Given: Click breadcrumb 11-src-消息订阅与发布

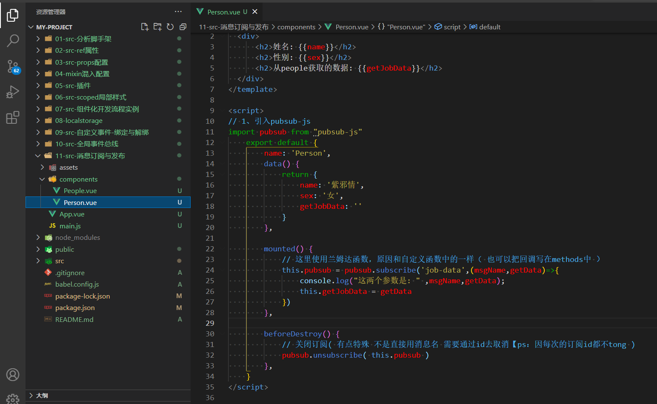Looking at the screenshot, I should coord(234,27).
